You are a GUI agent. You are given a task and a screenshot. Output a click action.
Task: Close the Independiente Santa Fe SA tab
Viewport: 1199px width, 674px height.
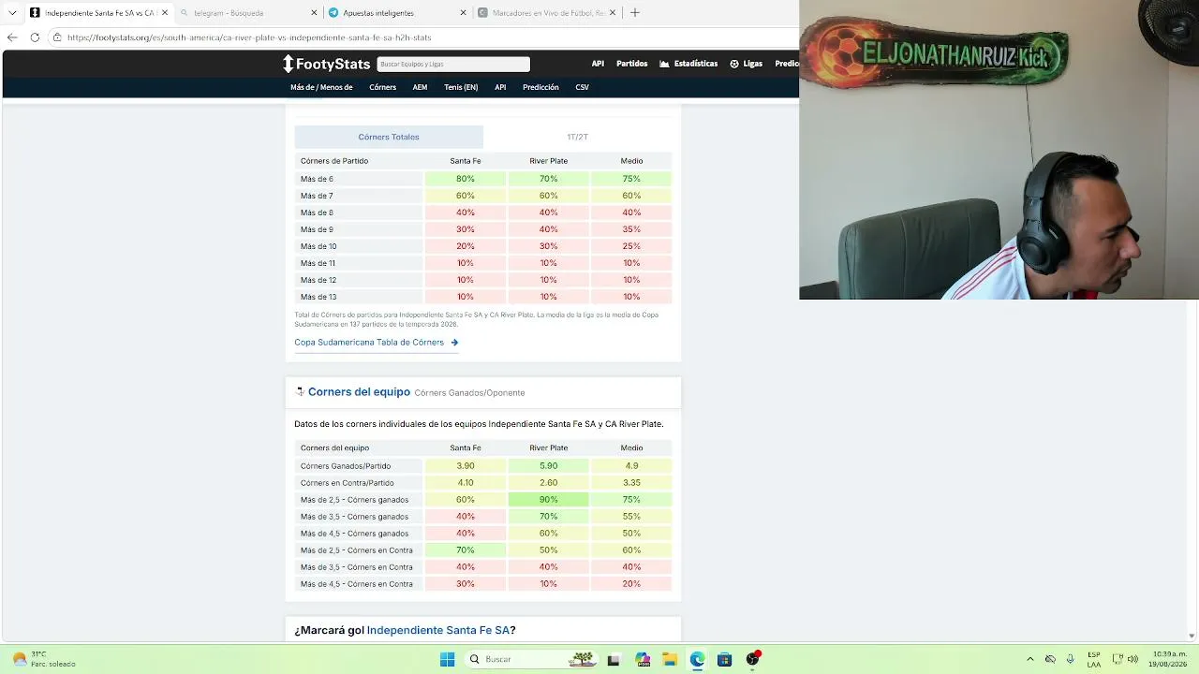point(165,13)
